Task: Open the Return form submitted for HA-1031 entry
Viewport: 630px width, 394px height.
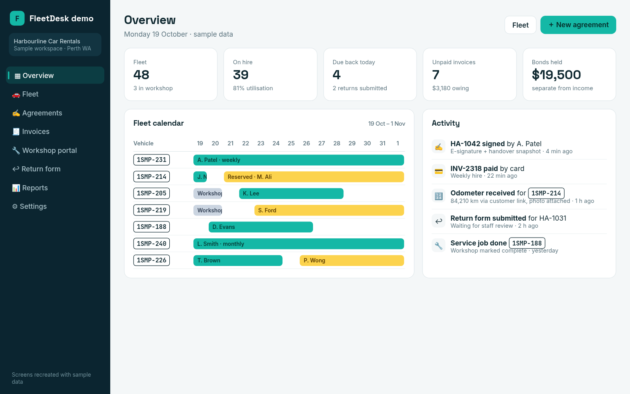Action: (x=519, y=221)
